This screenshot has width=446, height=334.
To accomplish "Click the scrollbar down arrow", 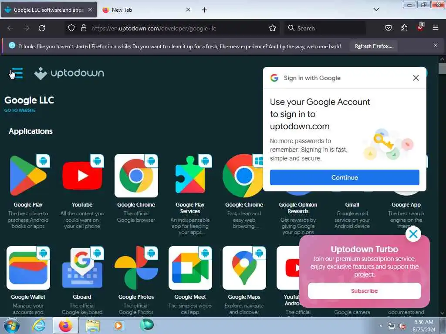I will (442, 313).
